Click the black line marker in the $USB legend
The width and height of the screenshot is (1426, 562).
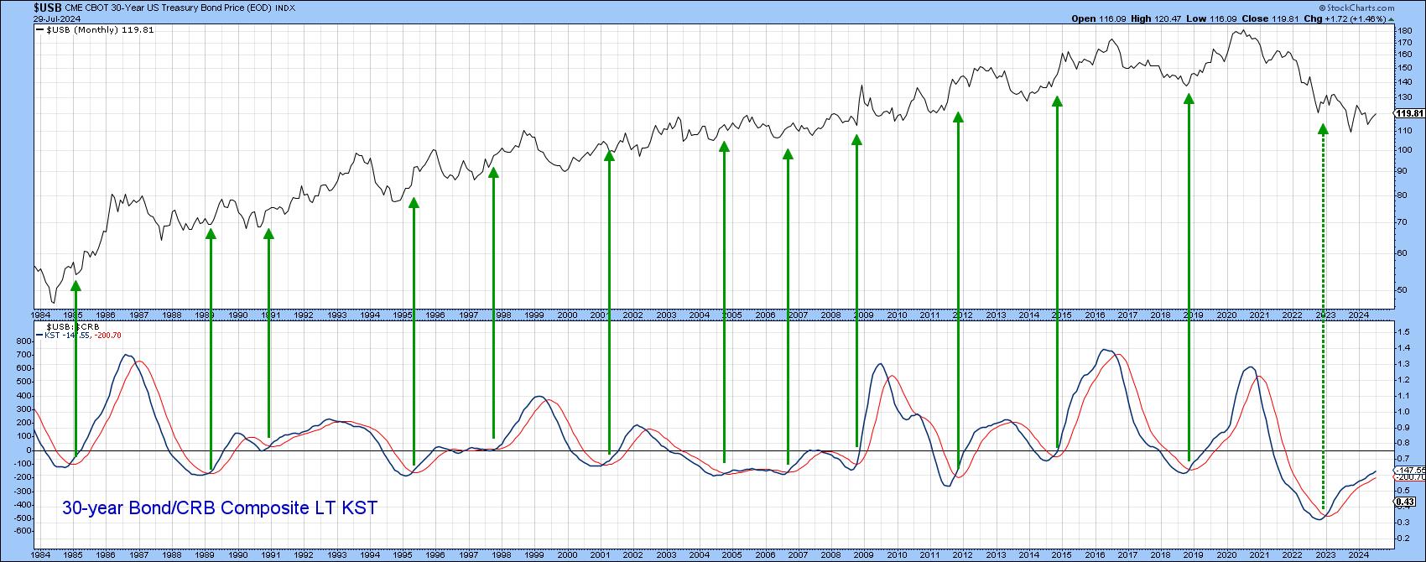39,30
